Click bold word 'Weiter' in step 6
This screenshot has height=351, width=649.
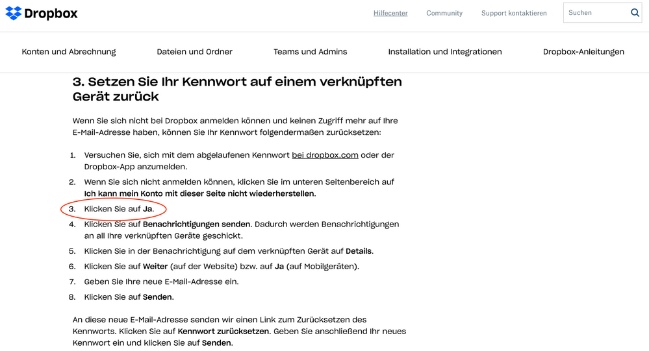[155, 266]
